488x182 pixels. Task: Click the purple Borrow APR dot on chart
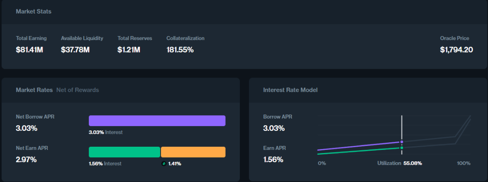402,142
